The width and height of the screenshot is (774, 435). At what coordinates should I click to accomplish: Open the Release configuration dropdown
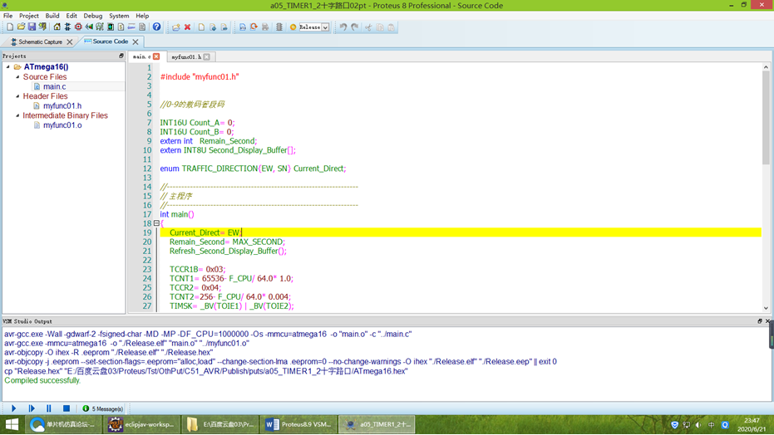coord(326,27)
